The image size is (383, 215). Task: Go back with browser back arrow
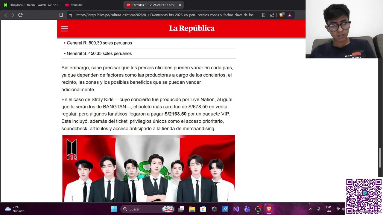point(5,15)
